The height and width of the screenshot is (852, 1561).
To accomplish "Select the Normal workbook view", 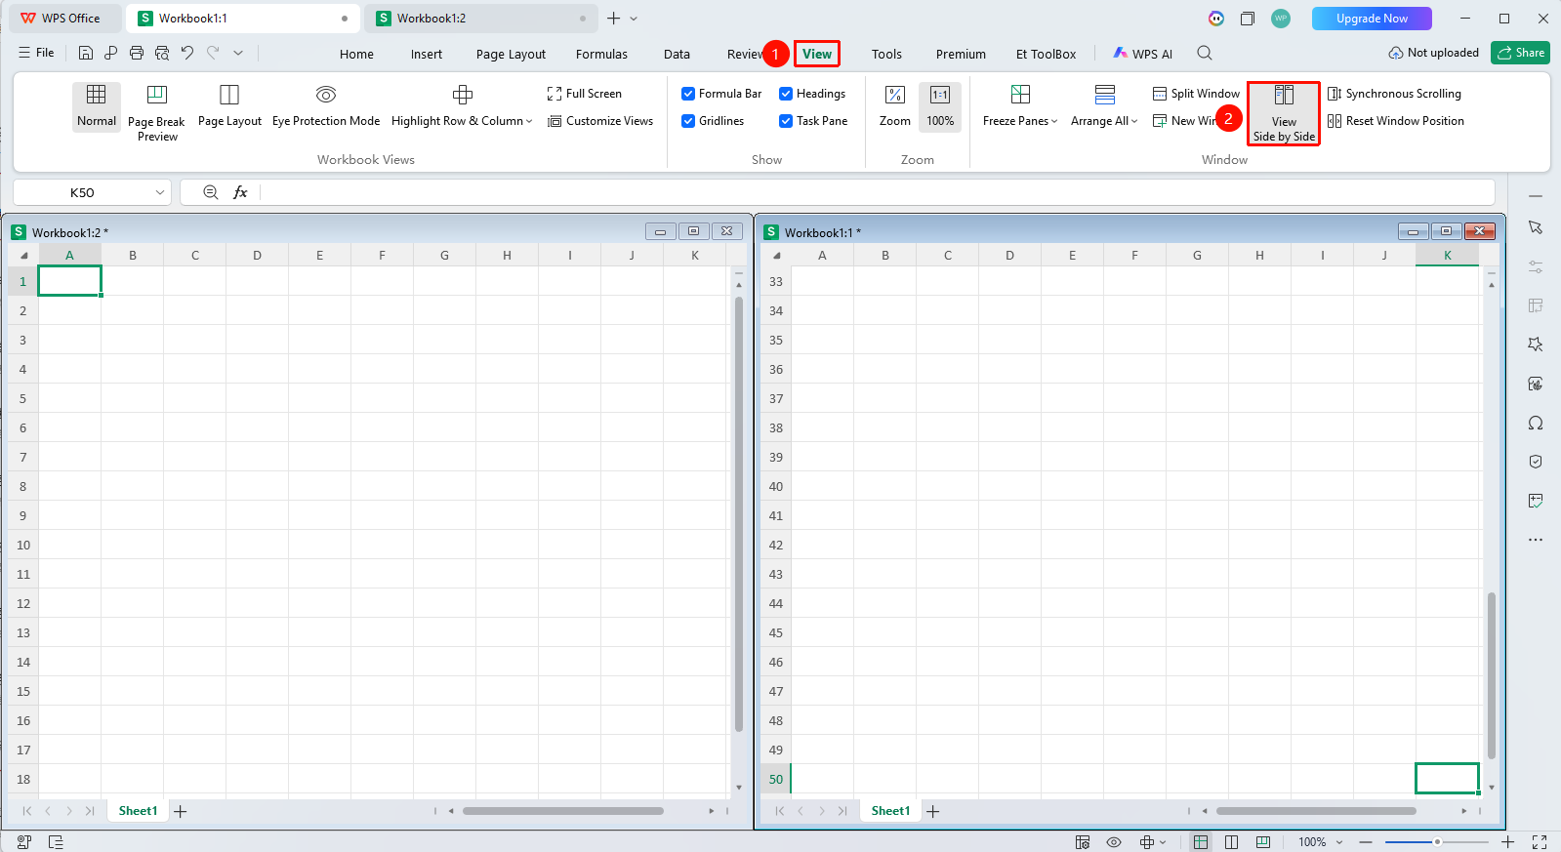I will (96, 106).
